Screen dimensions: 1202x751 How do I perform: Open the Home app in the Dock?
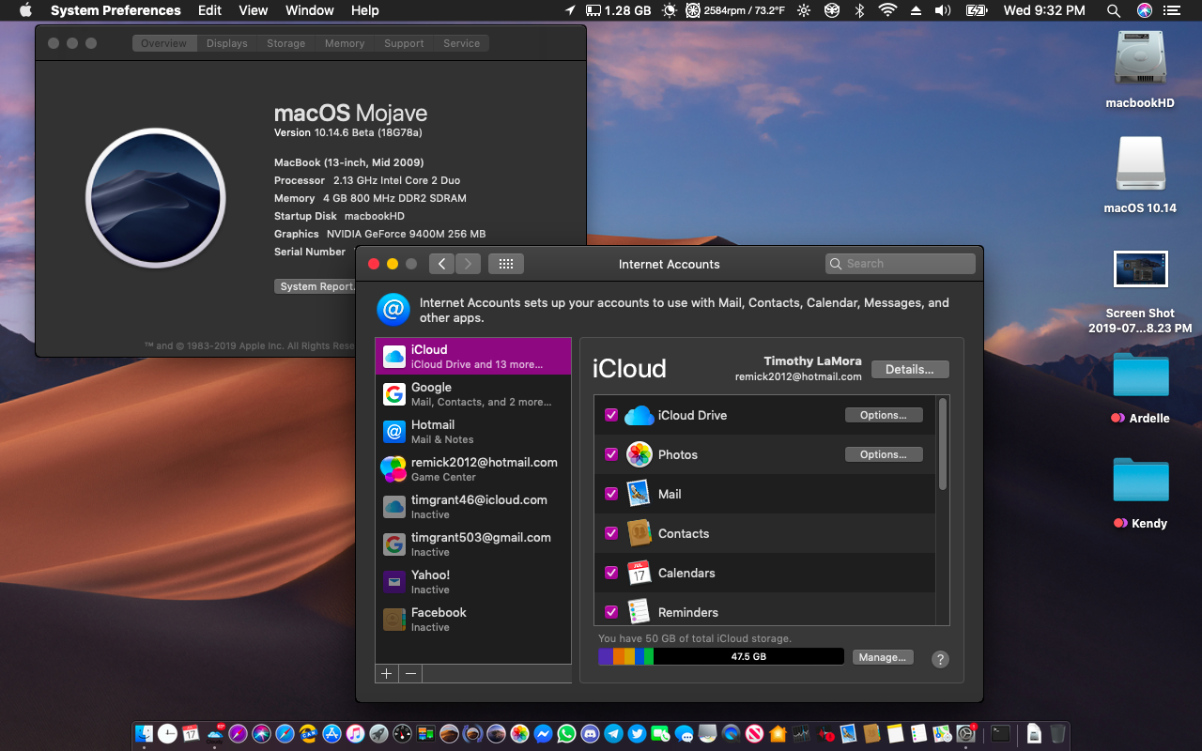tap(778, 733)
